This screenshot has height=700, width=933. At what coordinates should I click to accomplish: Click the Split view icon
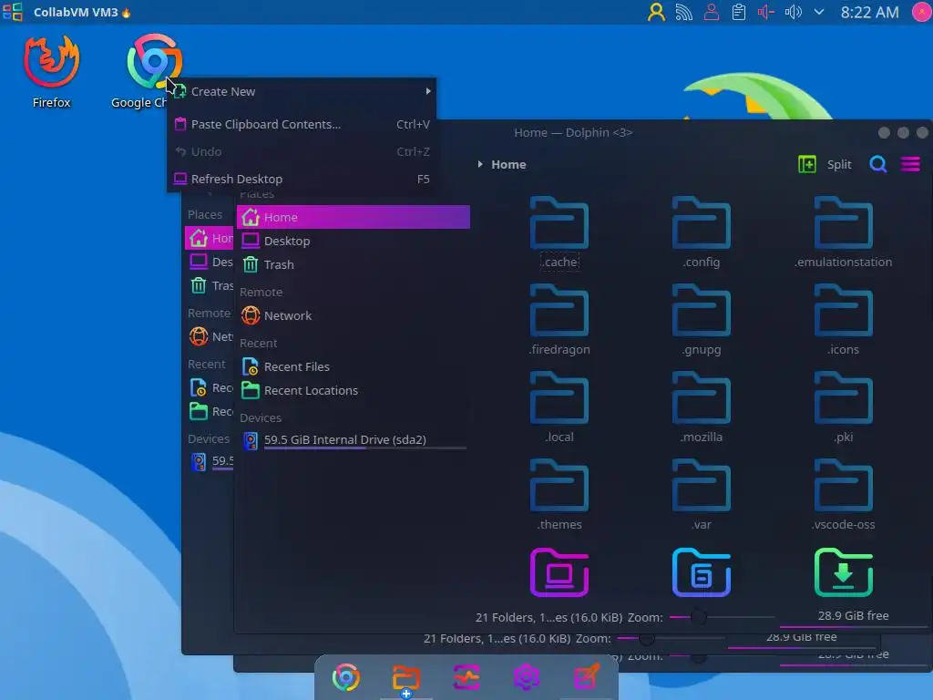(807, 164)
